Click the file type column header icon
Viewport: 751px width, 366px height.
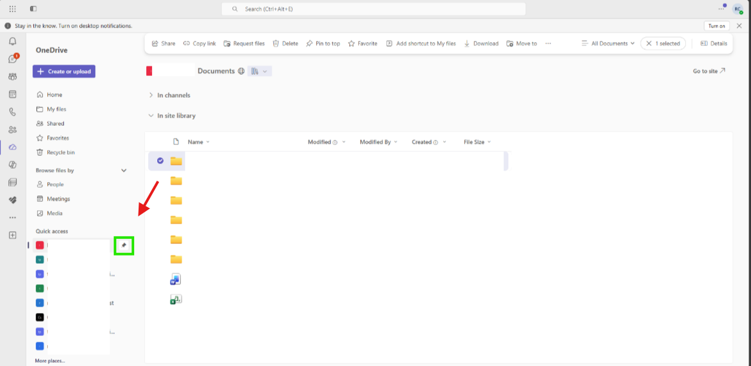point(176,142)
